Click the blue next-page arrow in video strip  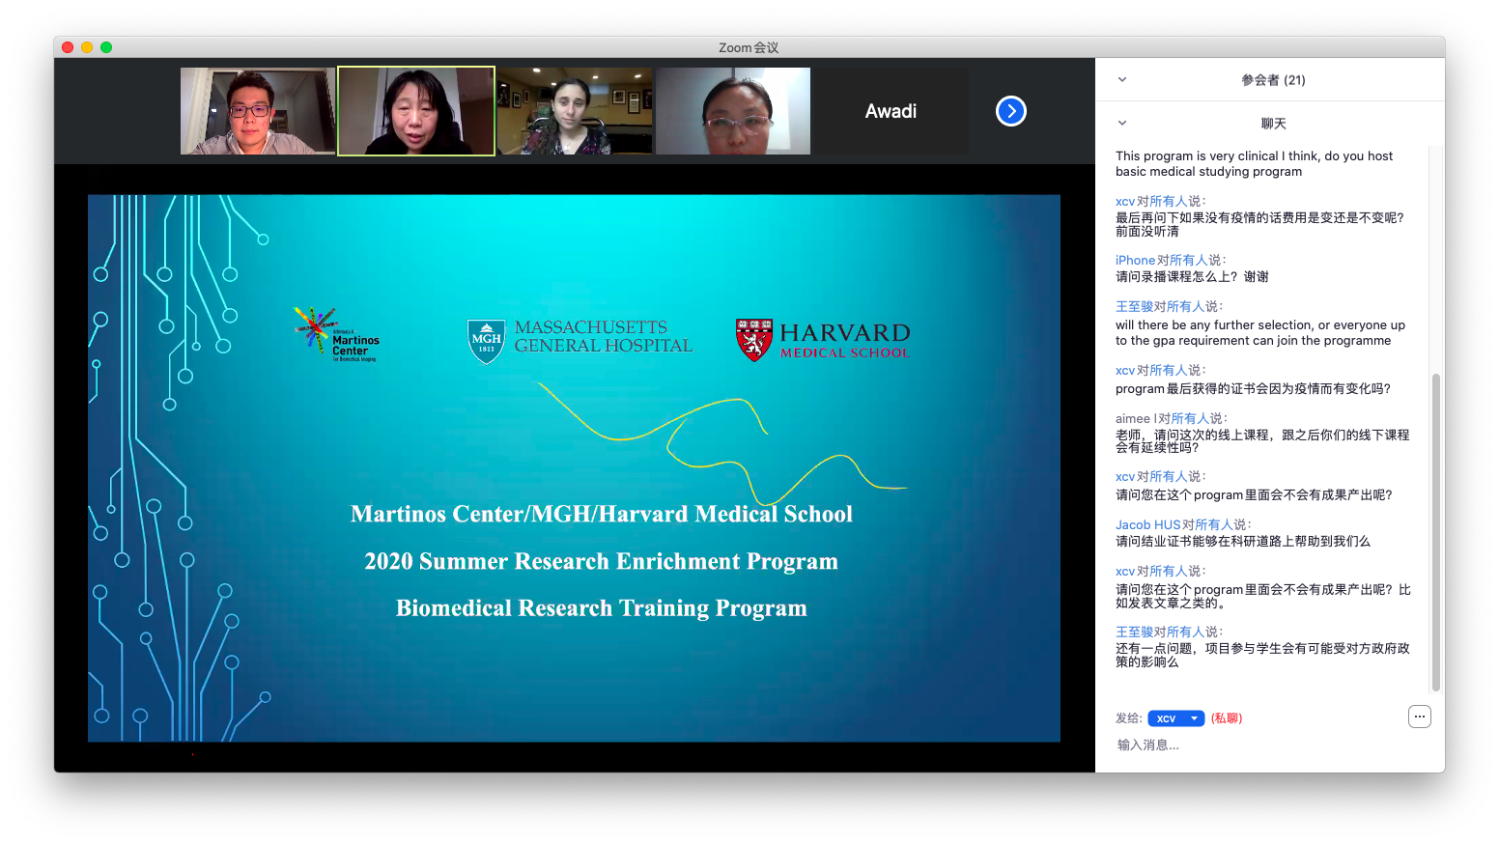(x=1010, y=111)
